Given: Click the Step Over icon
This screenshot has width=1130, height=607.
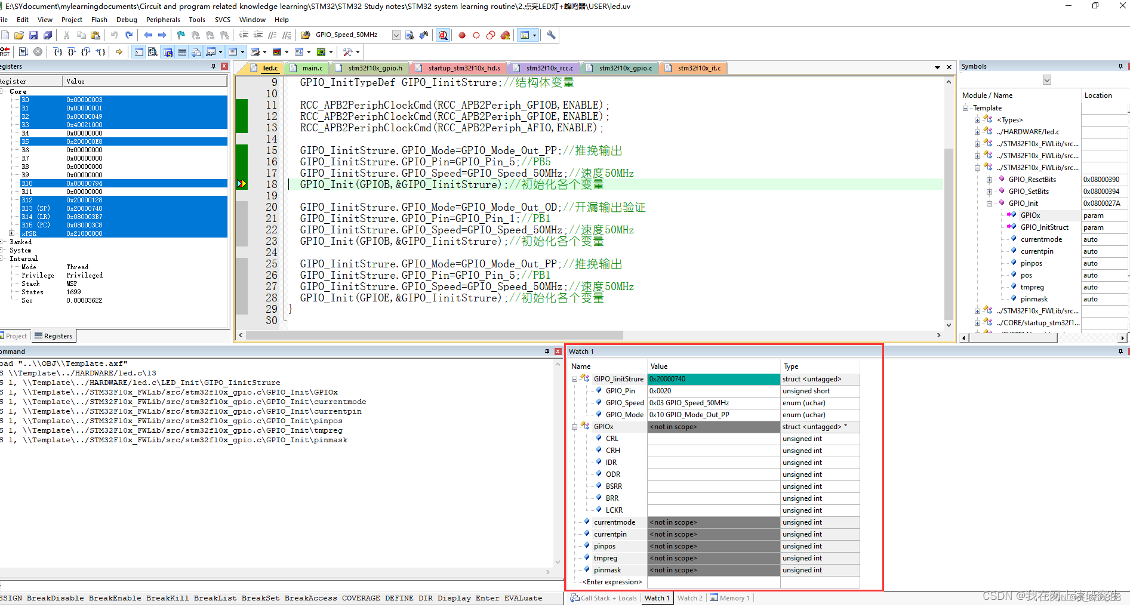Looking at the screenshot, I should (72, 52).
